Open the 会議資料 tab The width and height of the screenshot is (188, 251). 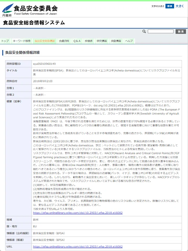[x=64, y=41]
